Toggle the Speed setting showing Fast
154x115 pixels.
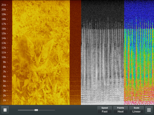(x=105, y=110)
